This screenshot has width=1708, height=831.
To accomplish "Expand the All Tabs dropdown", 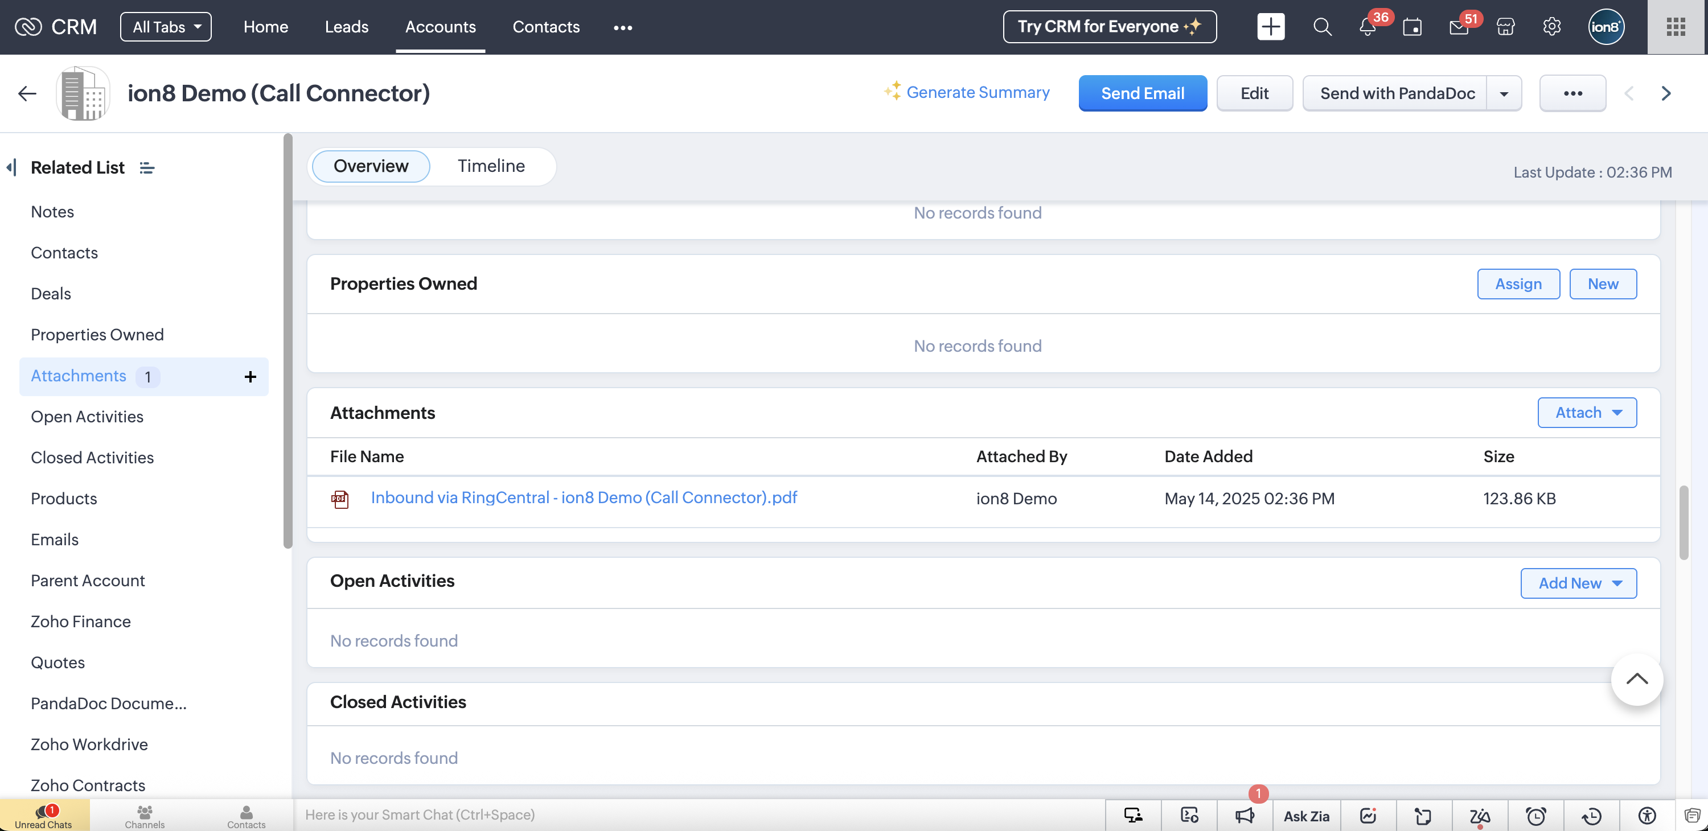I will click(x=166, y=27).
